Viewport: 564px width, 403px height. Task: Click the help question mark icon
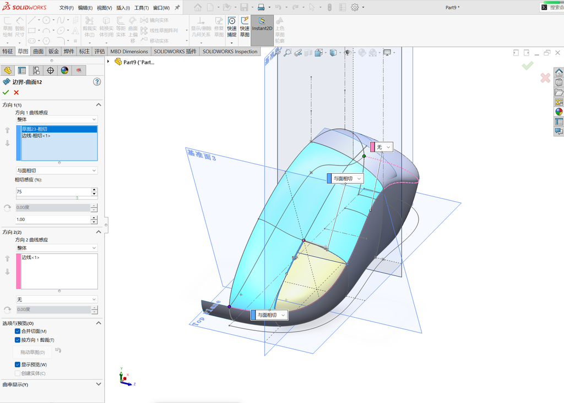pyautogui.click(x=97, y=82)
